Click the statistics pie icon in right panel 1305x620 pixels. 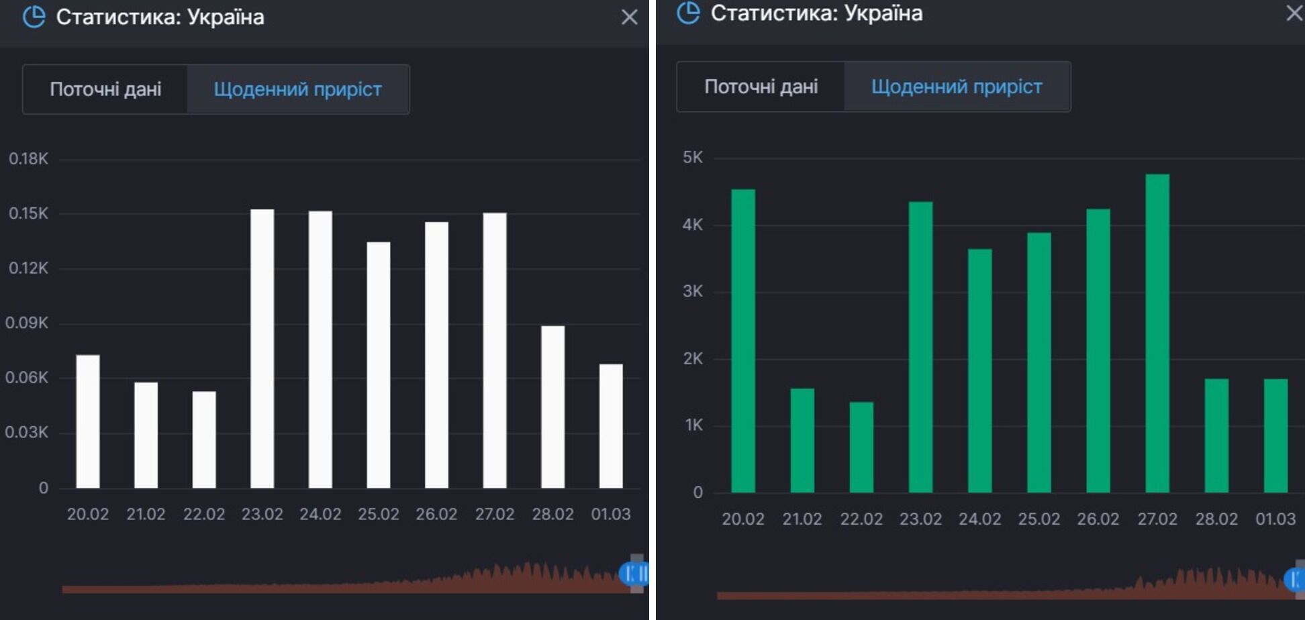pos(688,13)
